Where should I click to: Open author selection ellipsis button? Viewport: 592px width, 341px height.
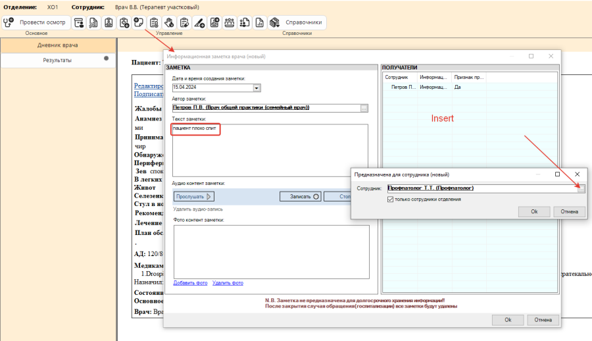click(364, 108)
